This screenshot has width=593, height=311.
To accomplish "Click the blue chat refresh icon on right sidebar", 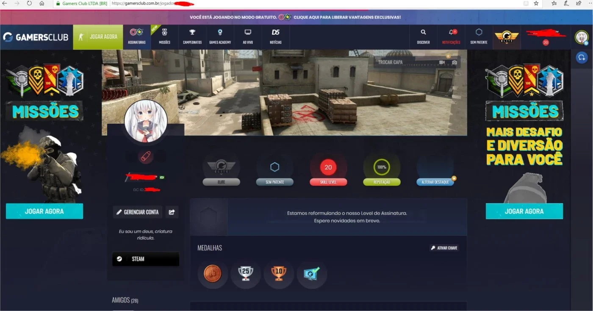I will (x=582, y=57).
